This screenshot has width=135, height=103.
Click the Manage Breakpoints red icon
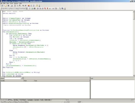(x=48, y=9)
